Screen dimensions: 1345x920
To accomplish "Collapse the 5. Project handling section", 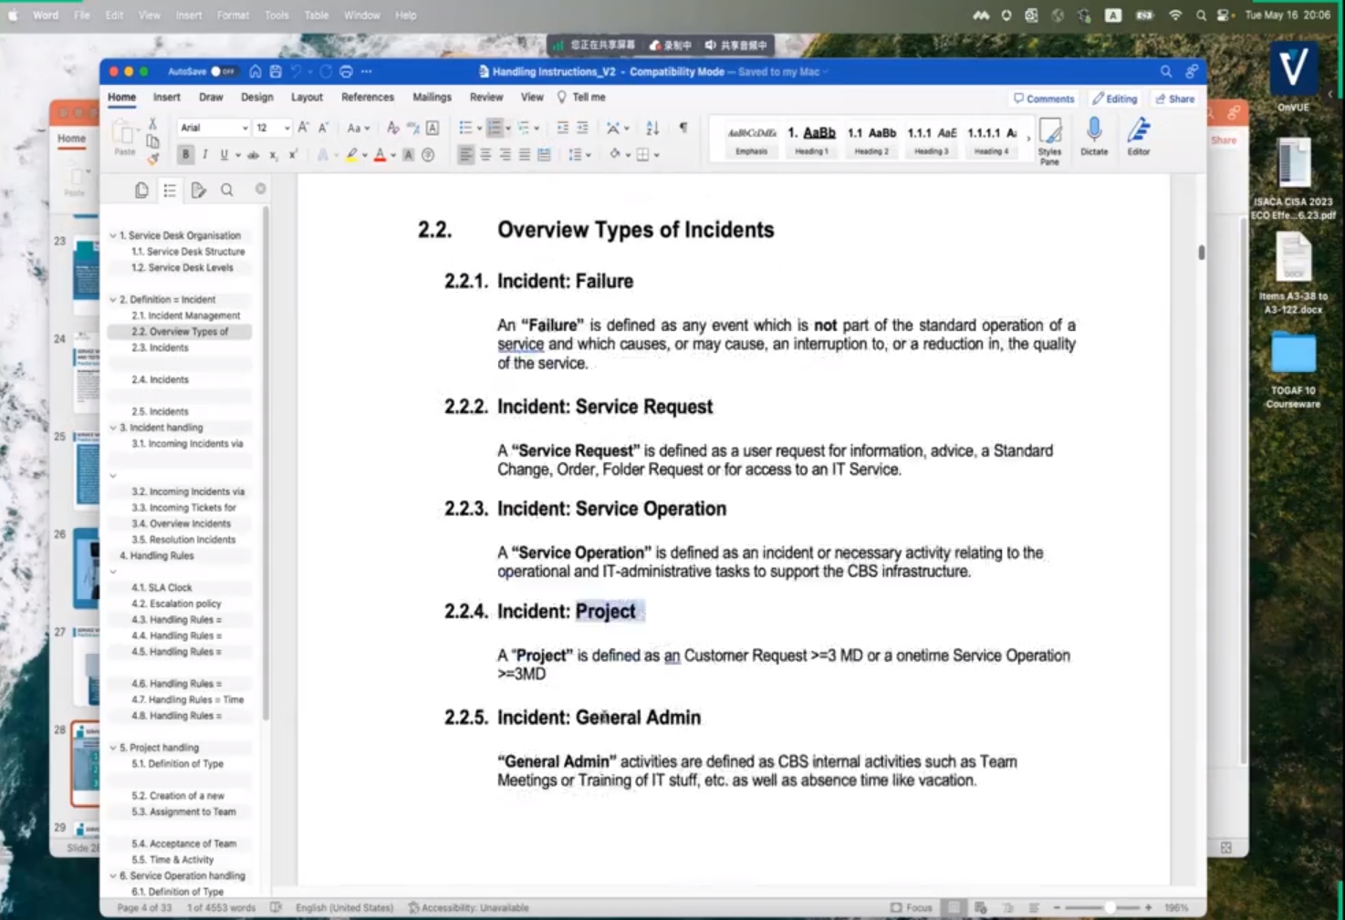I will pos(113,748).
